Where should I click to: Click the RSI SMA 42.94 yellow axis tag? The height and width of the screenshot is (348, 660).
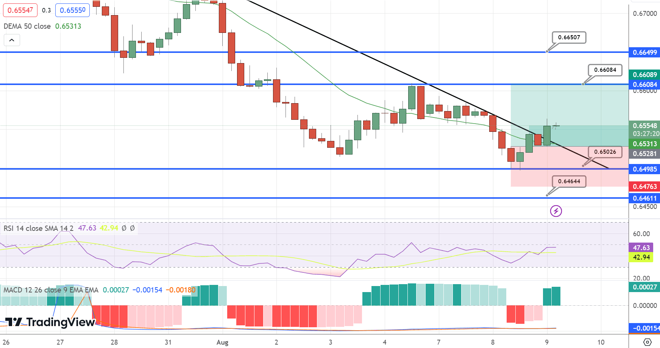641,257
